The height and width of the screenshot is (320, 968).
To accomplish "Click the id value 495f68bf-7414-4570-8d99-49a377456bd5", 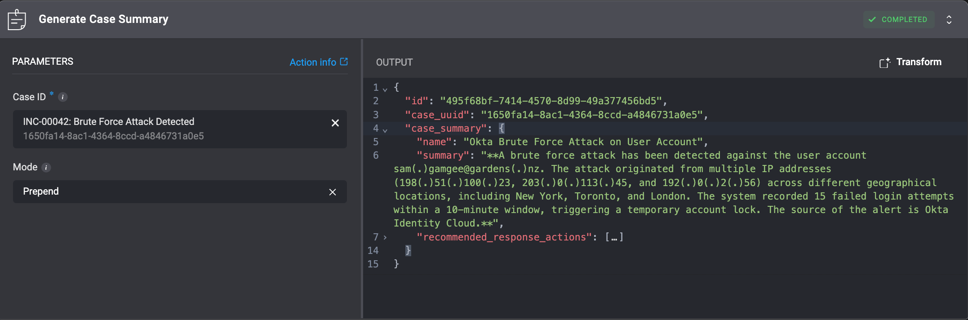I will click(x=551, y=101).
